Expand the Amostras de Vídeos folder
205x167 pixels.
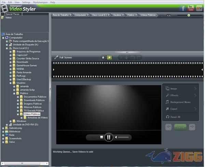click(22, 118)
